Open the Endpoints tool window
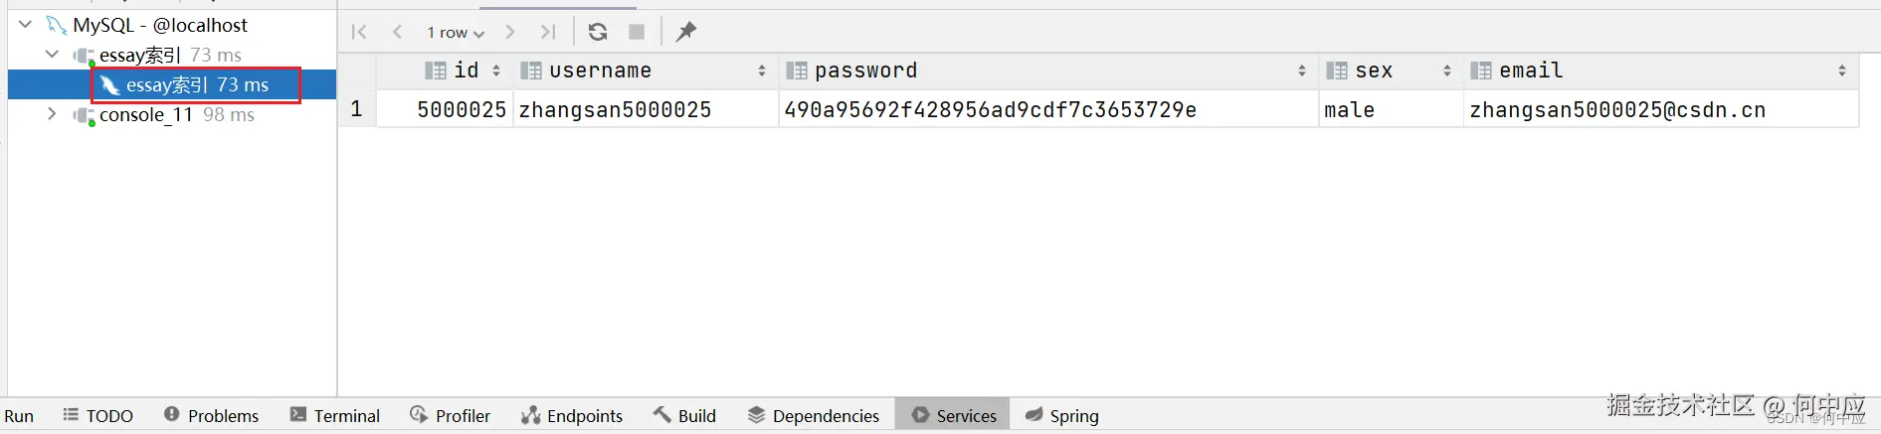This screenshot has width=1881, height=434. pyautogui.click(x=572, y=415)
